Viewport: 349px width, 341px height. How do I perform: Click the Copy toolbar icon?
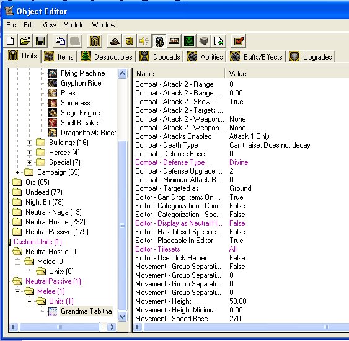[60, 41]
